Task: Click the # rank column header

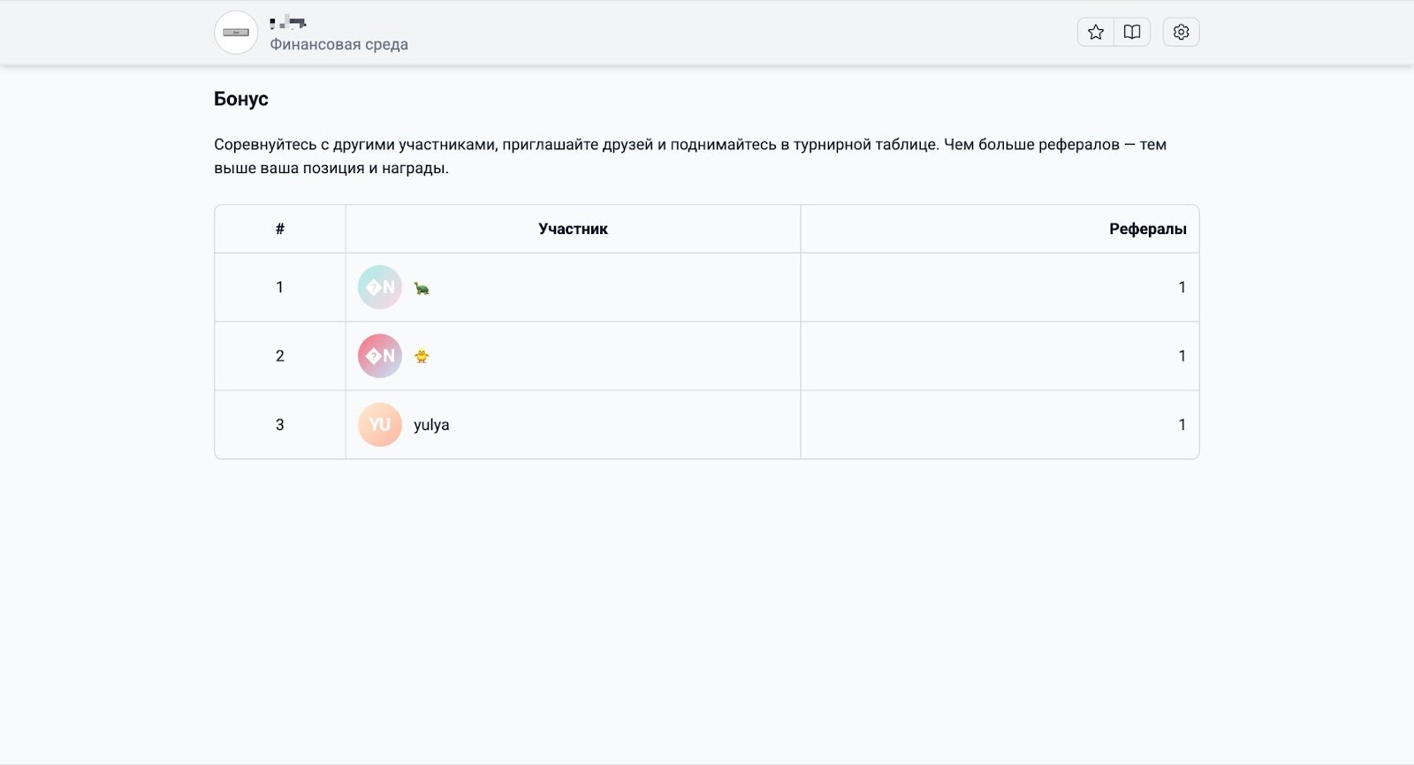Action: (280, 229)
